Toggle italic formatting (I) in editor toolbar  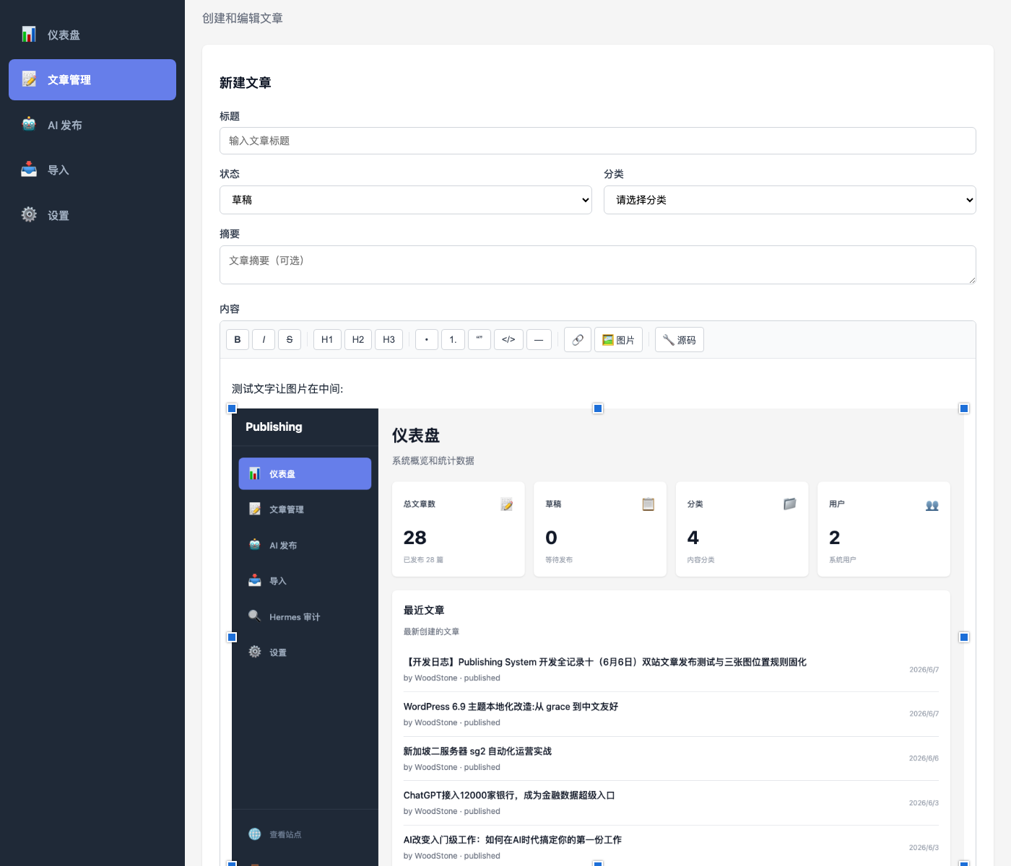[x=264, y=340]
